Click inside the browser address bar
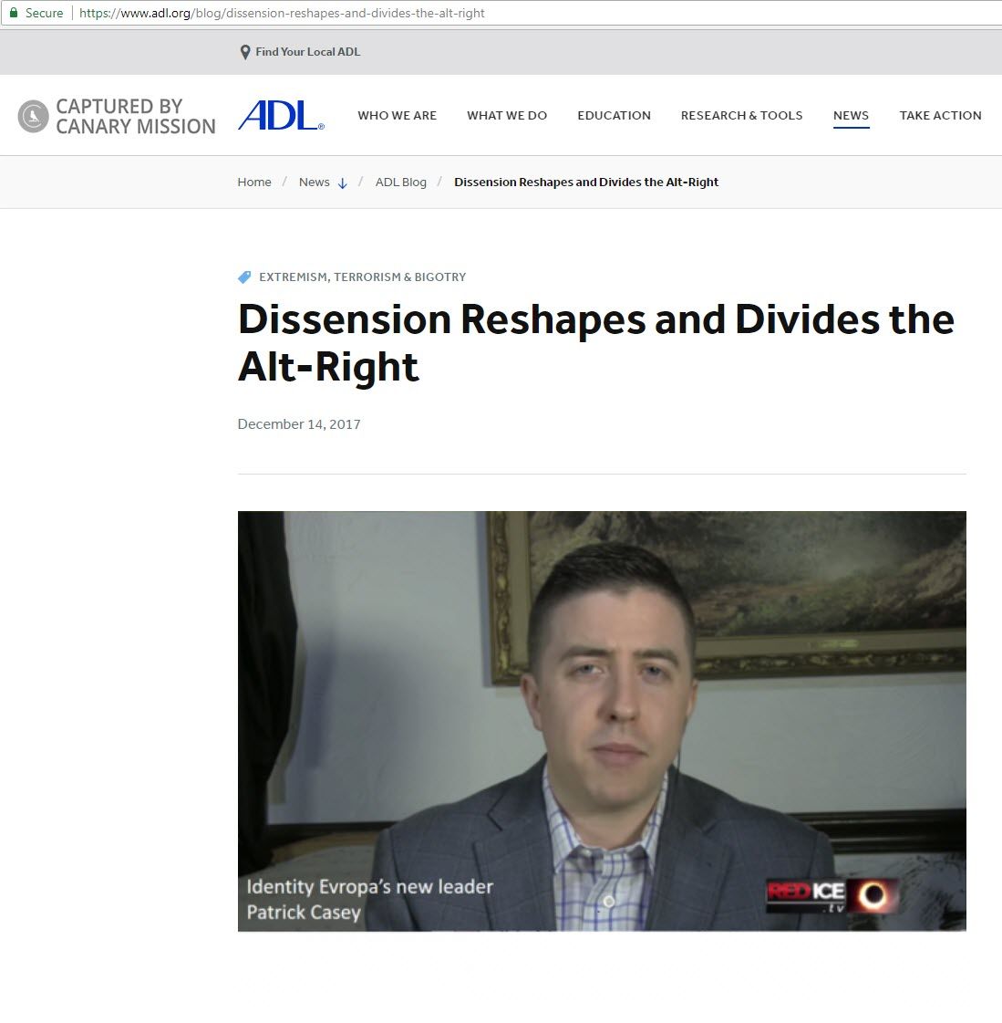Screen dimensions: 1002x1023 click(x=274, y=13)
